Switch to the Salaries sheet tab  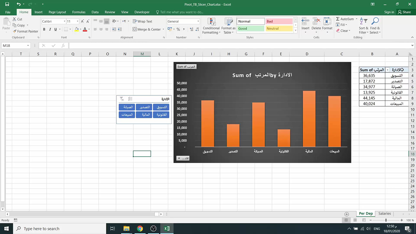pos(384,214)
